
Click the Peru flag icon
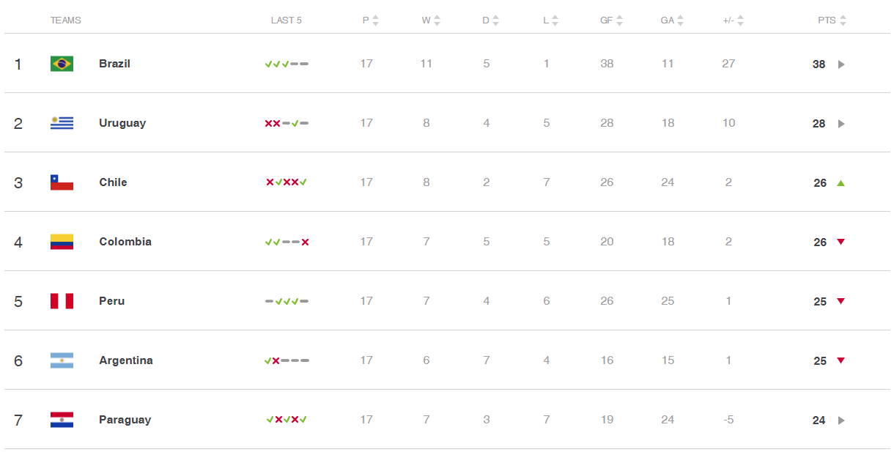click(x=62, y=301)
